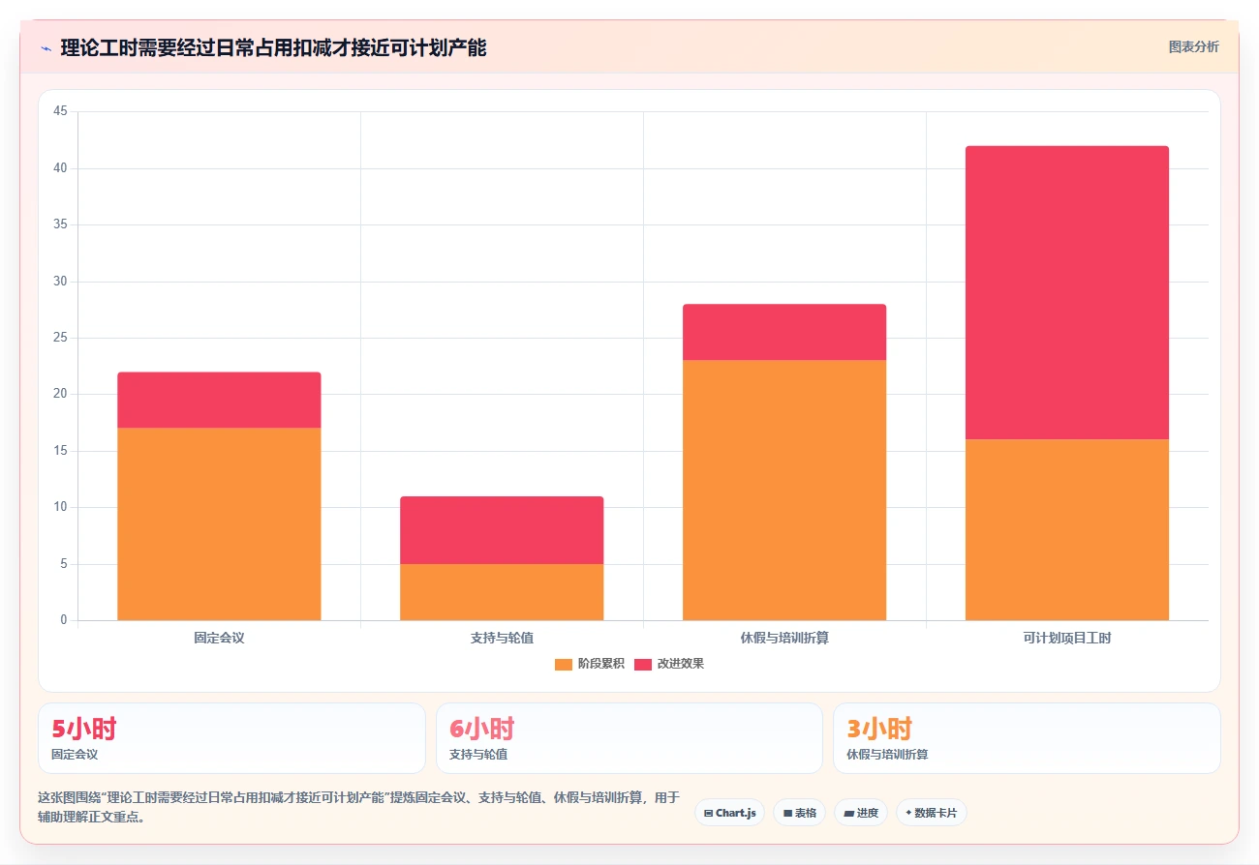This screenshot has height=865, width=1259.
Task: Click the orange bar segment for 支持与轮值
Action: tap(502, 592)
